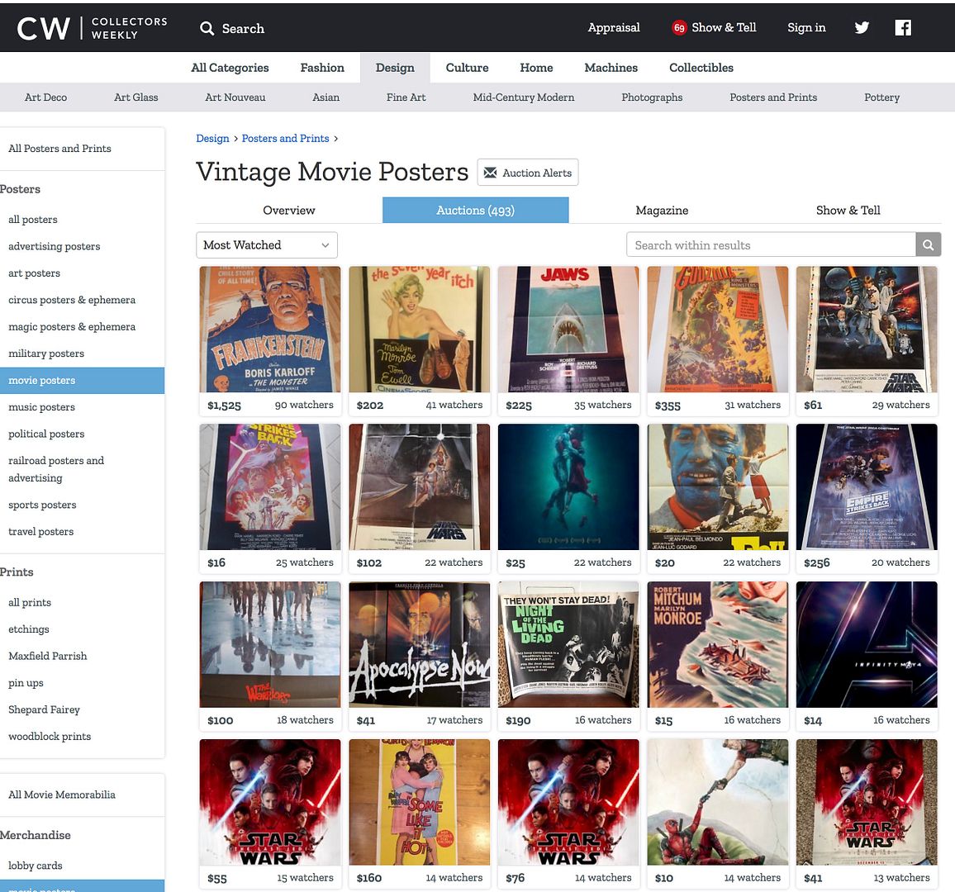
Task: Select travel posters in sidebar
Action: 40,532
